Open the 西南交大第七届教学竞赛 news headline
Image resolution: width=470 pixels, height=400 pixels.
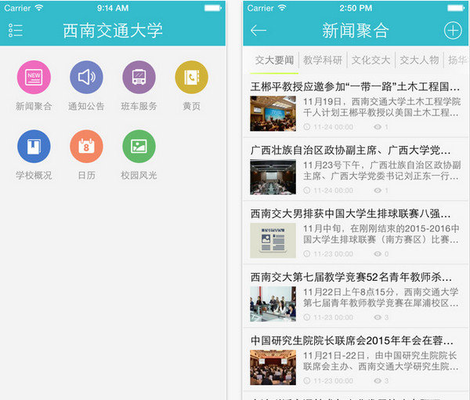[351, 278]
